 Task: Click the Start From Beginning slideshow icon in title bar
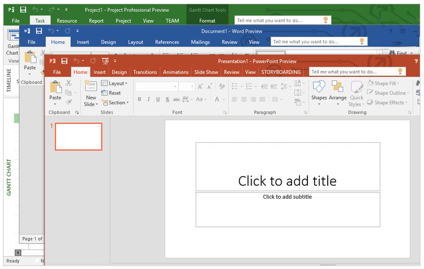coord(105,61)
